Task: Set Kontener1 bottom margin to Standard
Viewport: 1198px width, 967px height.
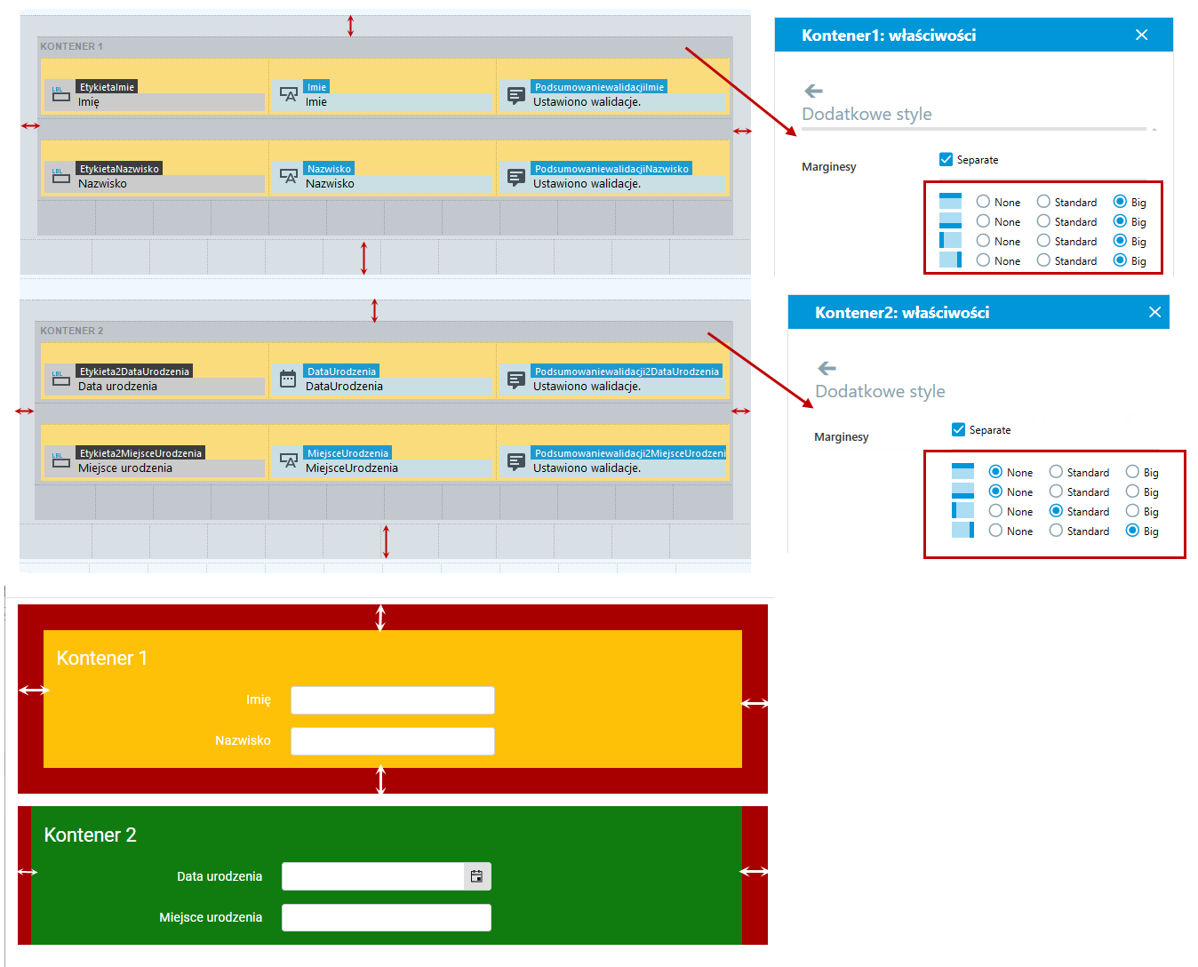Action: point(1043,221)
